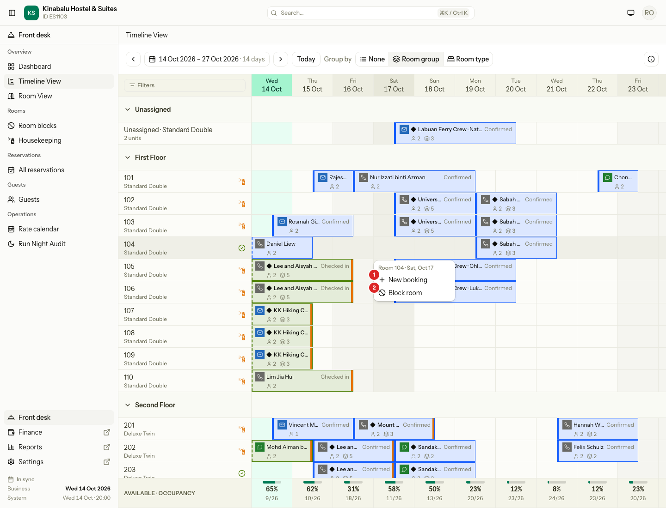This screenshot has height=508, width=666.
Task: Click housekeeping icon for room 107
Action: (x=242, y=314)
